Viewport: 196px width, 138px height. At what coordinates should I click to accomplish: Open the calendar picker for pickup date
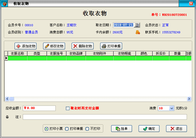click(137, 25)
